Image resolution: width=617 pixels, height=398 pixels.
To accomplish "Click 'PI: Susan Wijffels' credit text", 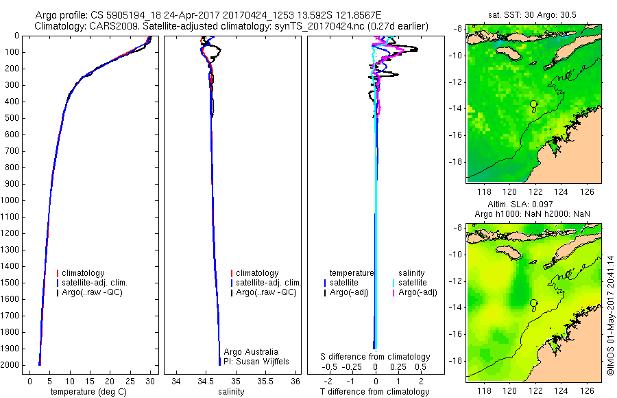I will pos(256,362).
